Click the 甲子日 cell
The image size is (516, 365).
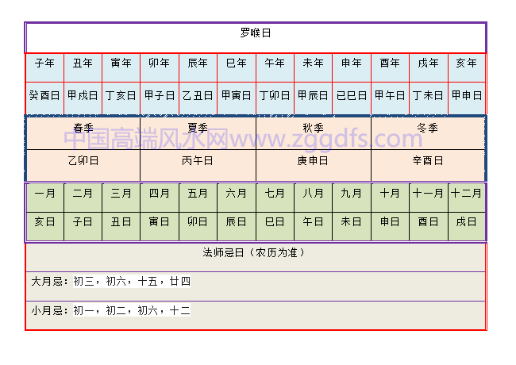(x=160, y=98)
